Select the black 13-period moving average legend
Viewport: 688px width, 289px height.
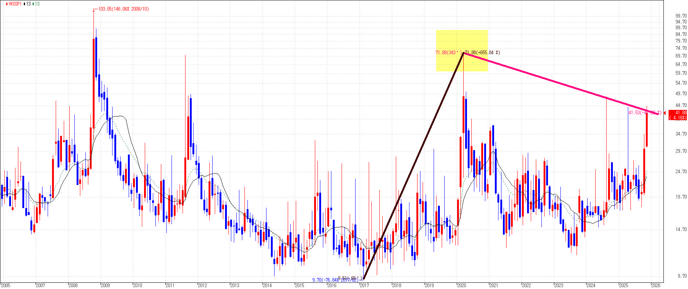coord(27,4)
